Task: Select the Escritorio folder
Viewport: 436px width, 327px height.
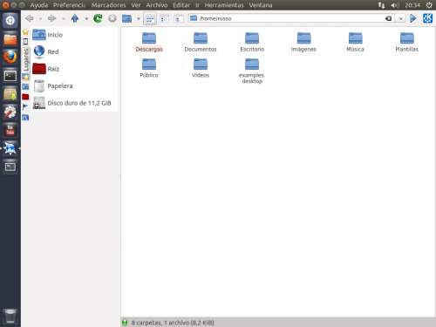Action: click(x=252, y=42)
